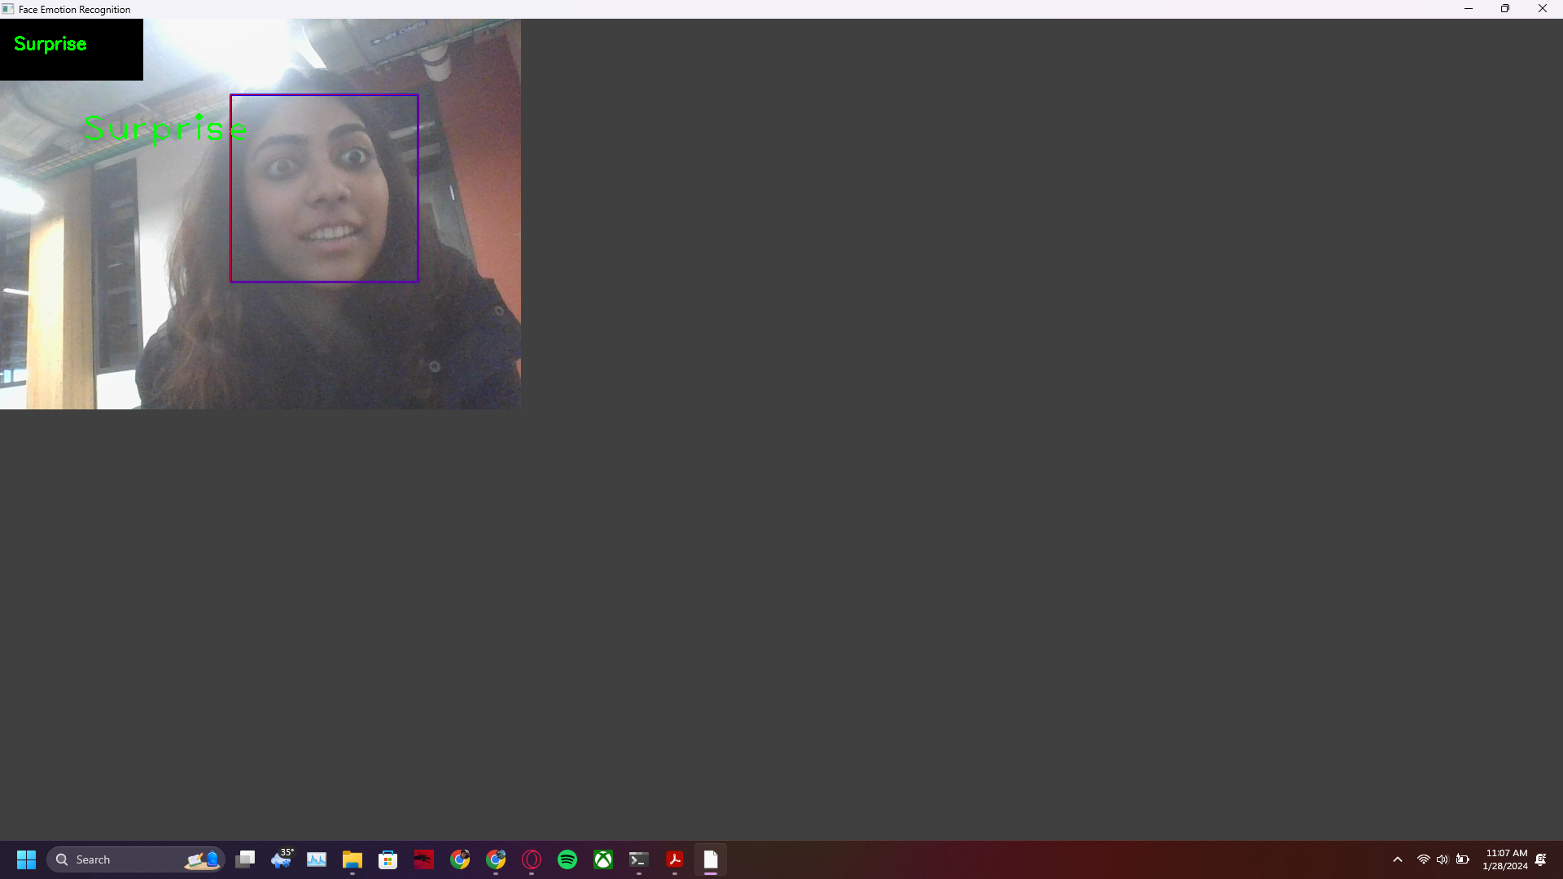Open Wi-Fi network quick settings

(1423, 859)
